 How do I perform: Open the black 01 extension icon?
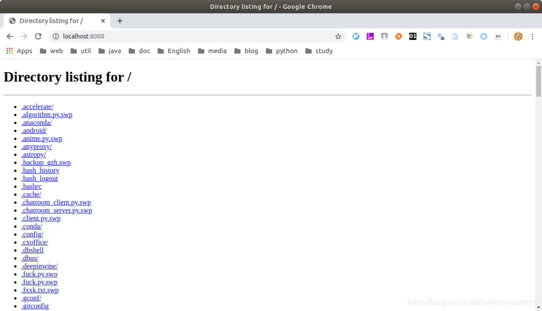pos(413,36)
